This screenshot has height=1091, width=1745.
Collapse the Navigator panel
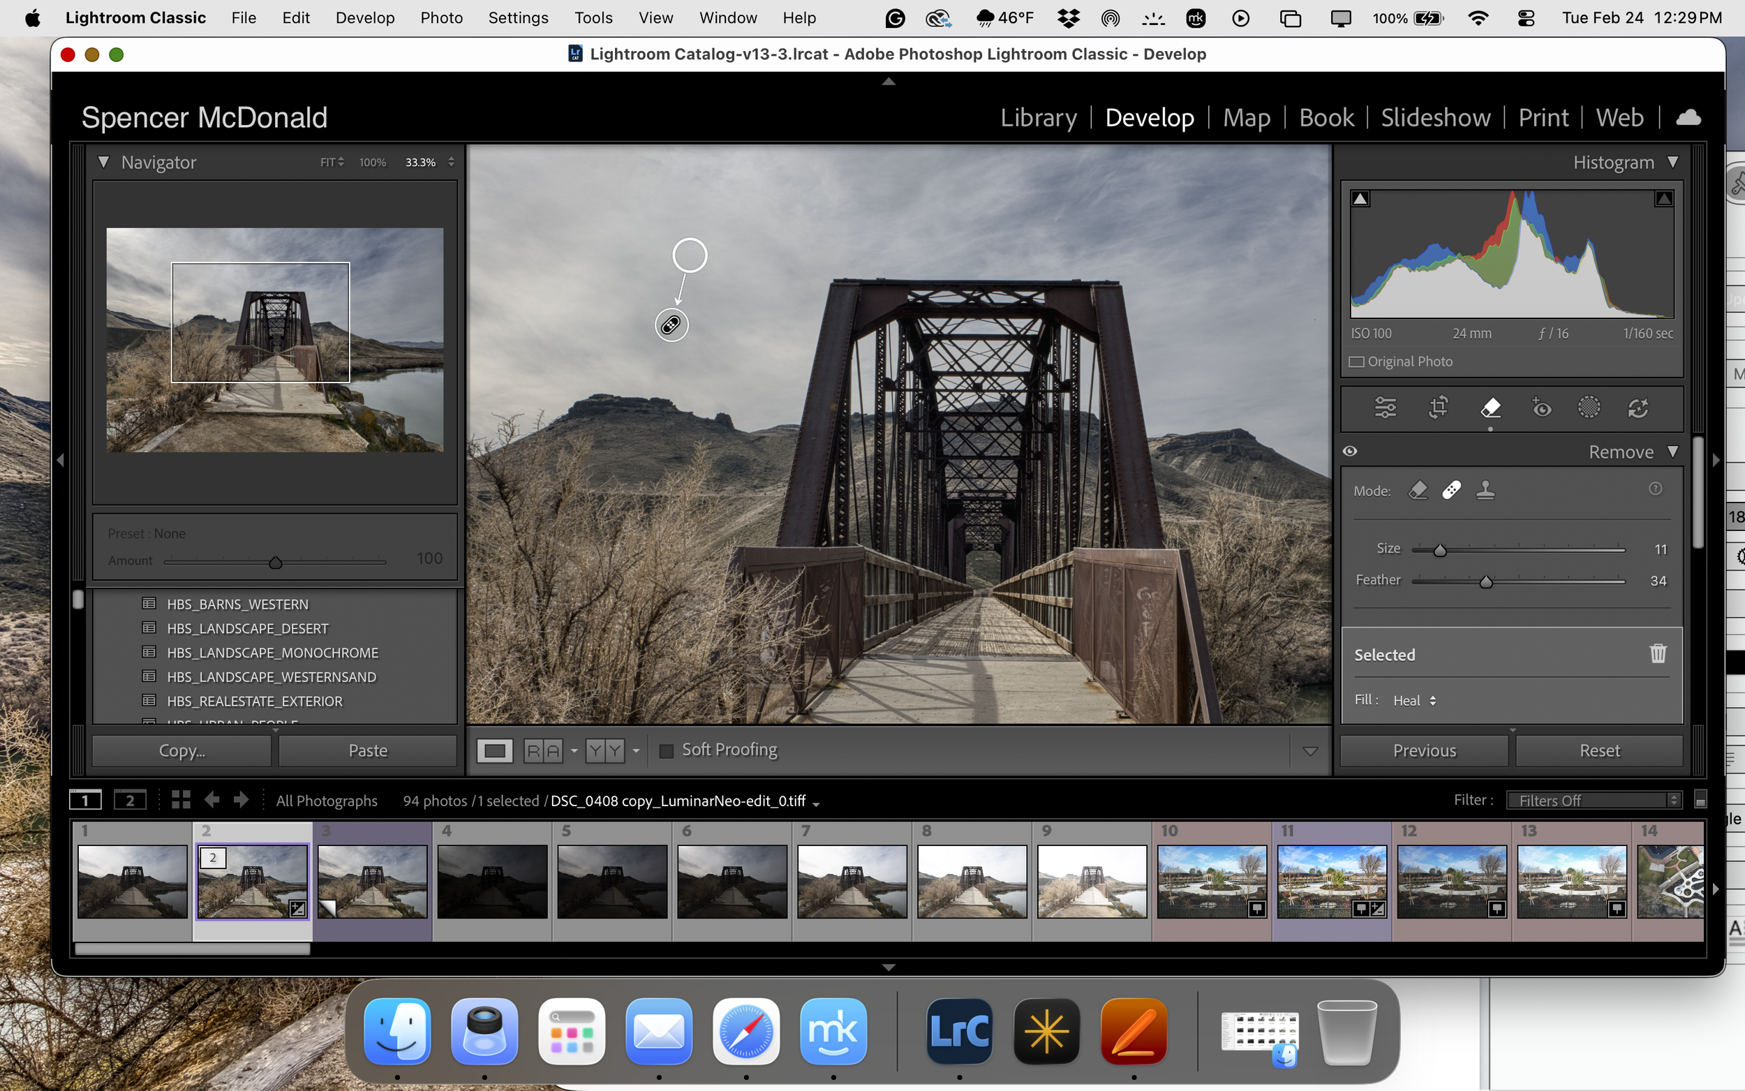point(103,162)
